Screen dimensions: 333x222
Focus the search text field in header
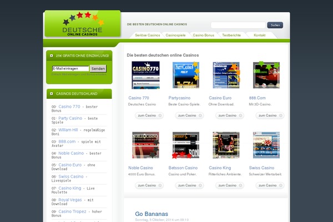pos(238,25)
